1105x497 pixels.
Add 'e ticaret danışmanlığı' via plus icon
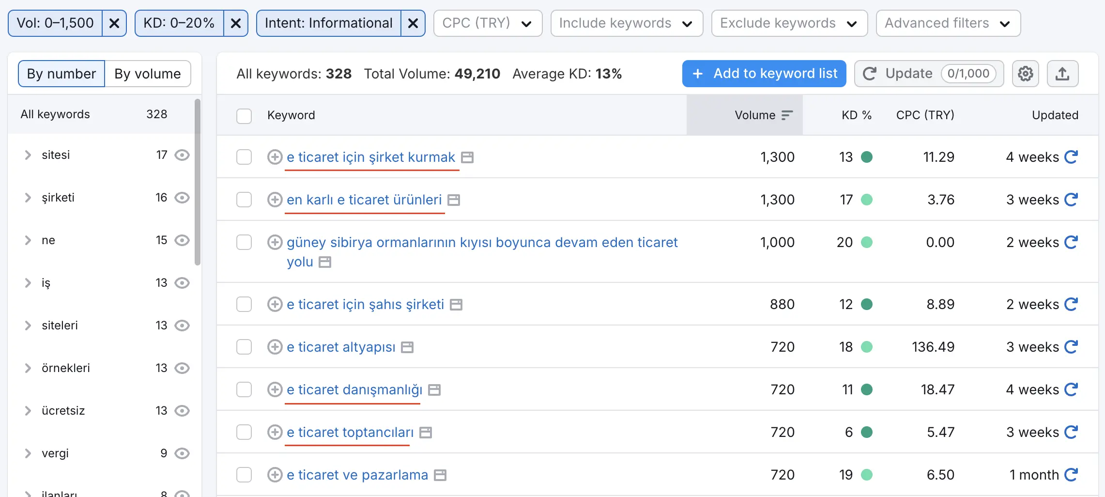[x=275, y=389]
